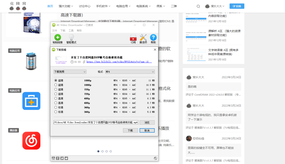The height and width of the screenshot is (164, 285).
Task: Open the NetEase Cloud Music red app icon
Action: (31, 141)
